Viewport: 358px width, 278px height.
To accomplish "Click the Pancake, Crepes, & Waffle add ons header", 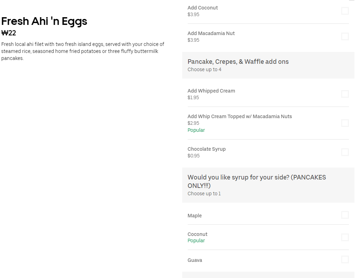I will pos(238,62).
